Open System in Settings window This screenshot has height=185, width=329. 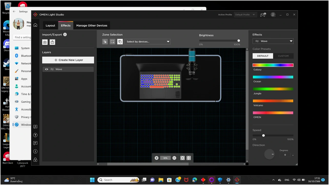click(23, 48)
